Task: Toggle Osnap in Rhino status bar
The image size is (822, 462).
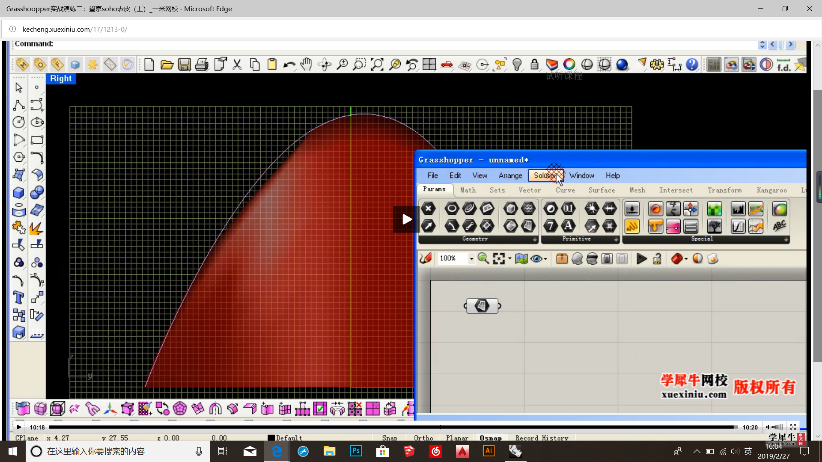Action: point(491,438)
